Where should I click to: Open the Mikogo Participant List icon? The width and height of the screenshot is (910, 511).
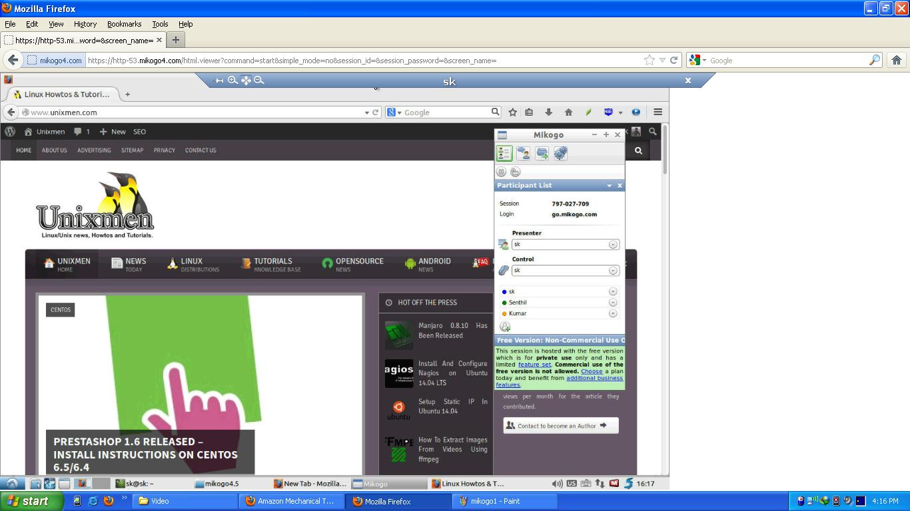click(504, 154)
